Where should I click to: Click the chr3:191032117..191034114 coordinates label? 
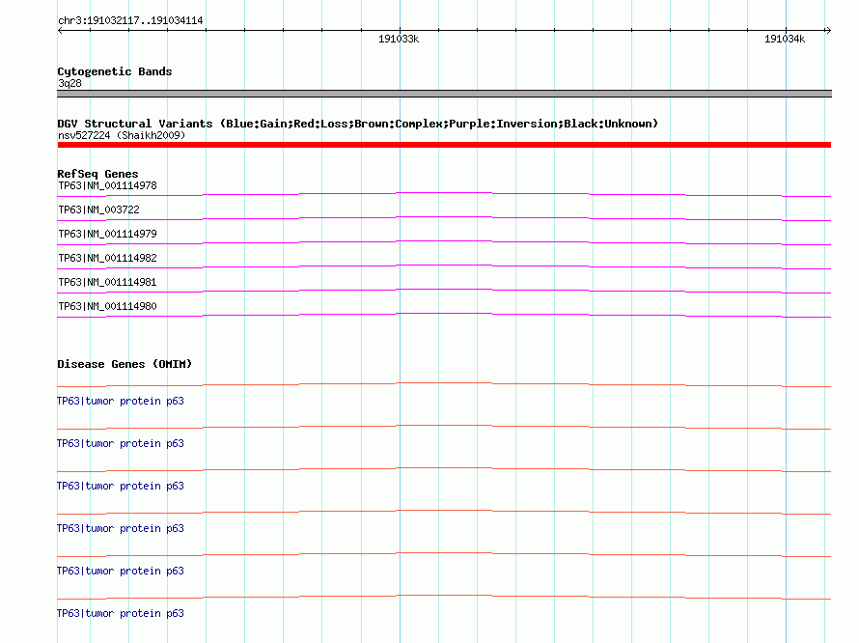tap(130, 20)
